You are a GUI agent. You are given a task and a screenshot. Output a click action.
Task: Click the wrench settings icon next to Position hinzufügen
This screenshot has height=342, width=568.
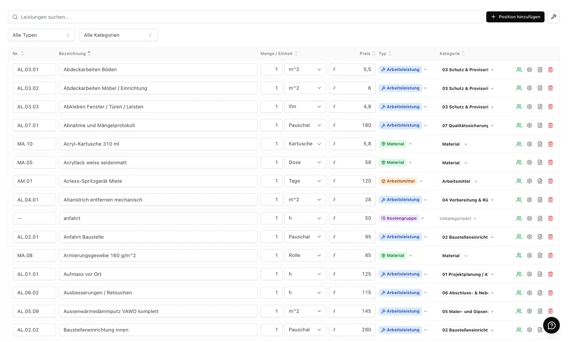(553, 17)
